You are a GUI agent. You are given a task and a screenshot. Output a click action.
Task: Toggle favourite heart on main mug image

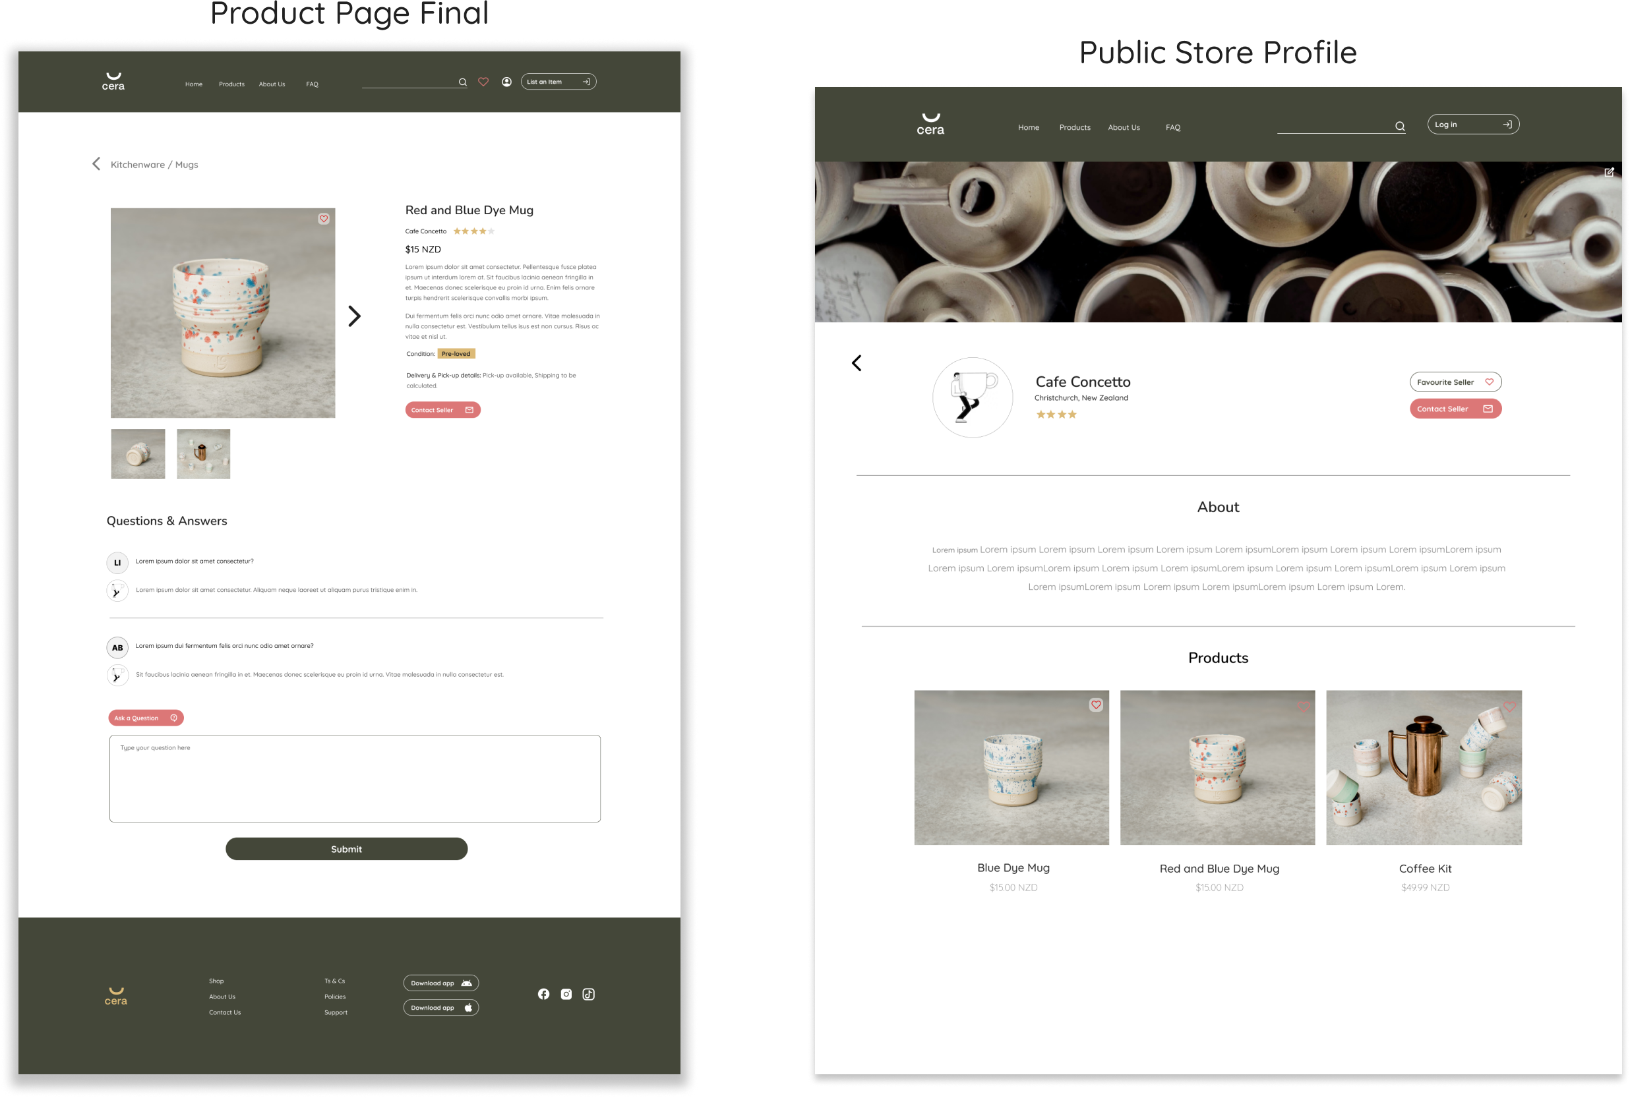click(324, 219)
